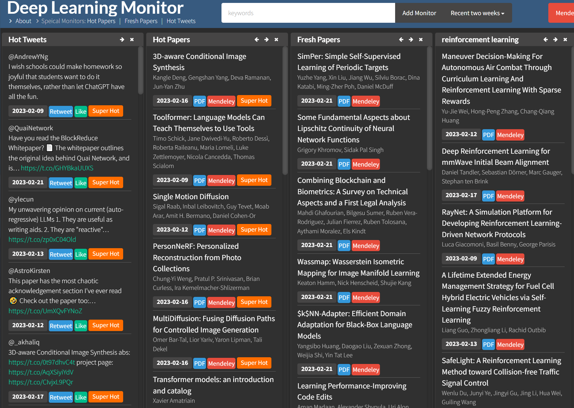Like the ylecun tweet
Image resolution: width=574 pixels, height=408 pixels.
pos(81,254)
